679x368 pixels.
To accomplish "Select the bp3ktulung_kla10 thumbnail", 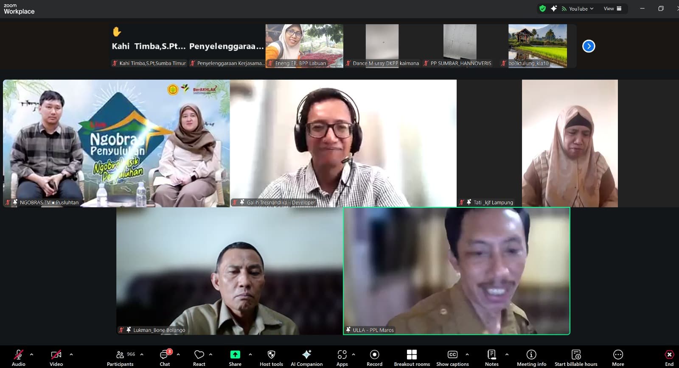I will 538,46.
